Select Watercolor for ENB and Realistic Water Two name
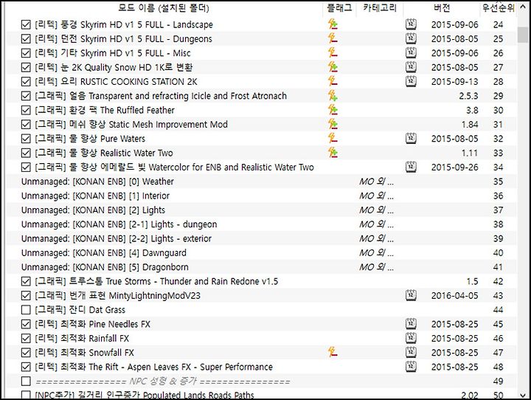531x400 pixels. (x=174, y=167)
